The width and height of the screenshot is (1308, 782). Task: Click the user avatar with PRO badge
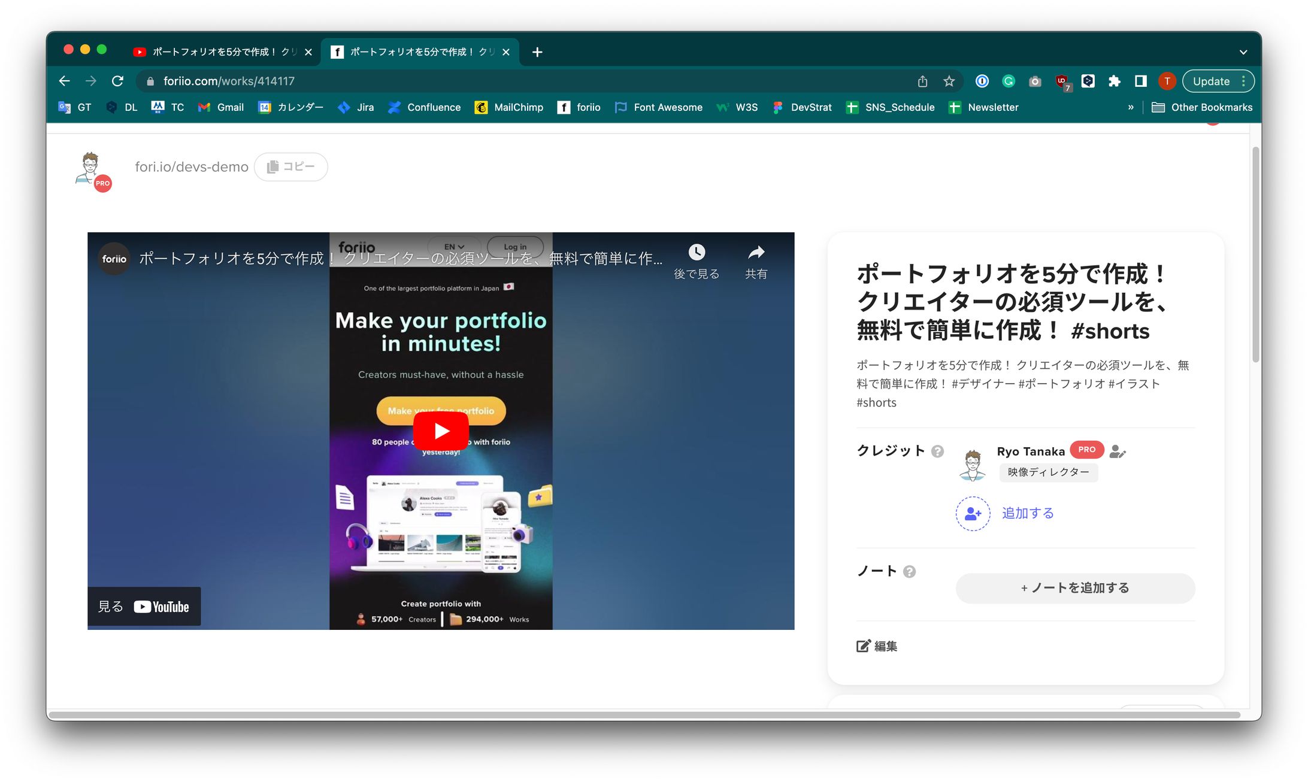[x=92, y=170]
